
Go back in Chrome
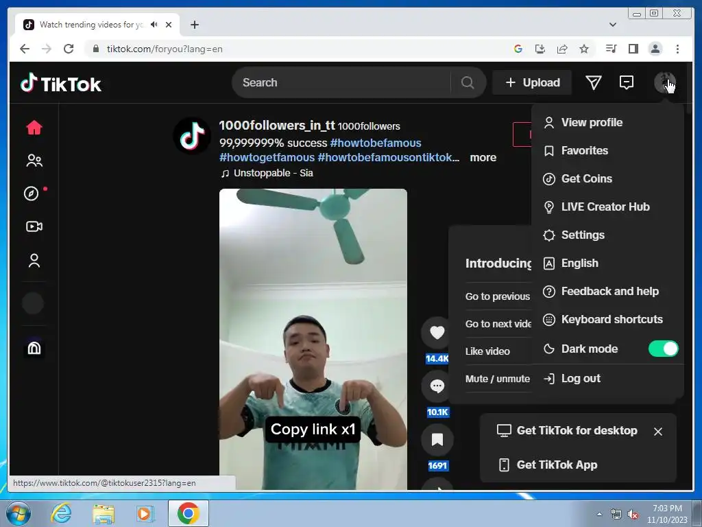pyautogui.click(x=25, y=49)
